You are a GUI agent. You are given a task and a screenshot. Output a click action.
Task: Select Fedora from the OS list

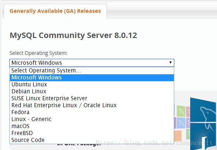coord(92,112)
